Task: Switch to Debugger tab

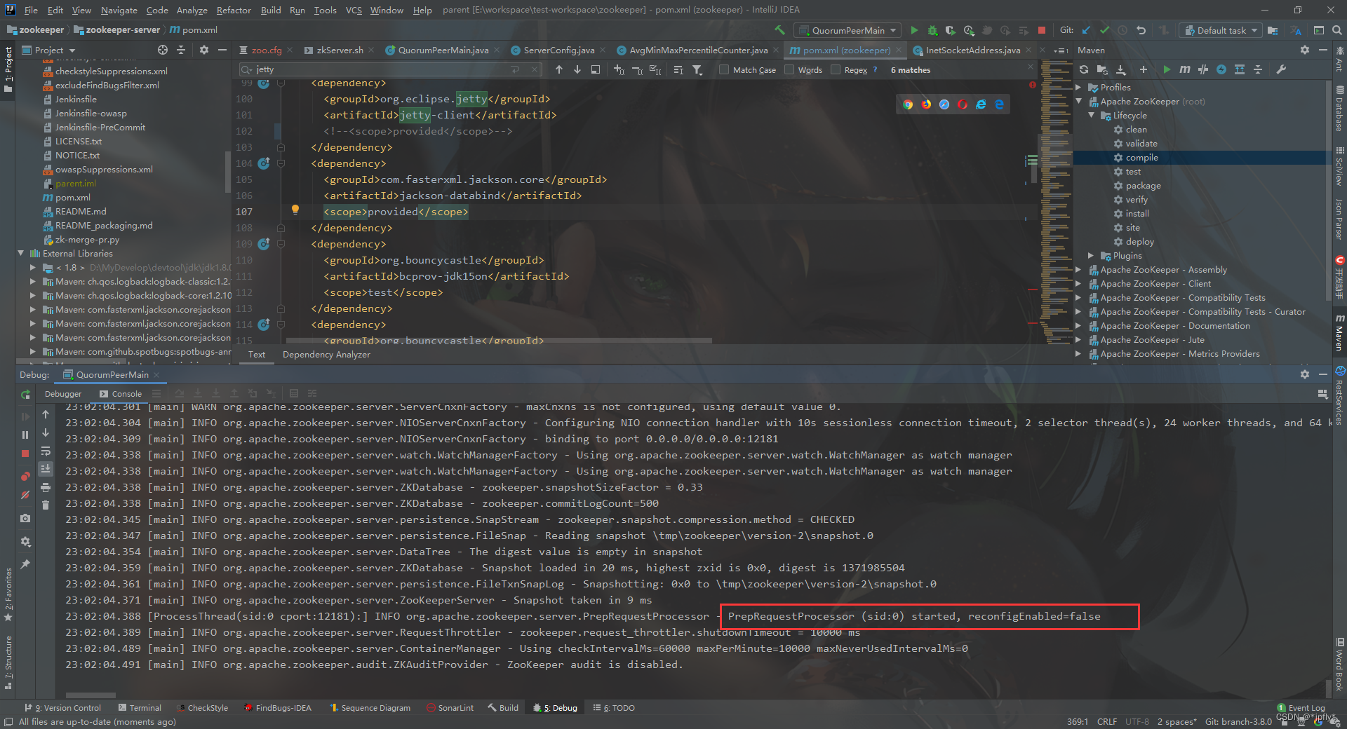Action: click(x=63, y=394)
